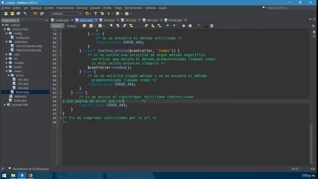Screen dimensions: 318x179
Task: Minimize the Proyectos panel
Action: [47, 20]
